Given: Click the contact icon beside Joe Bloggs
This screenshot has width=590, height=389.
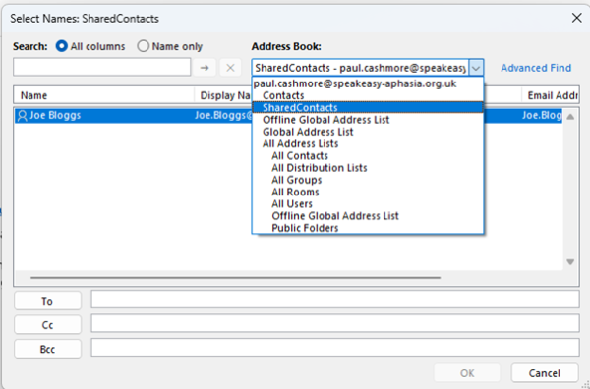Looking at the screenshot, I should point(23,115).
